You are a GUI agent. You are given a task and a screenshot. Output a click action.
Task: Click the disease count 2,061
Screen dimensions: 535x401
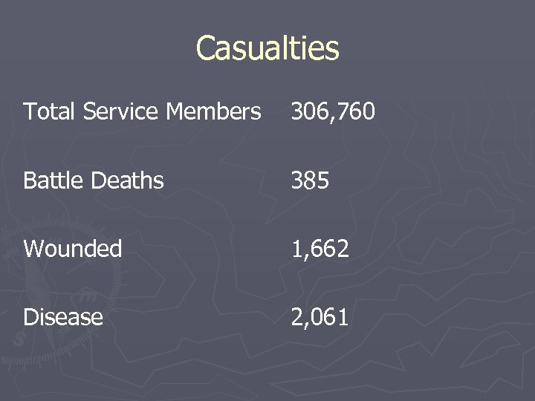point(320,317)
